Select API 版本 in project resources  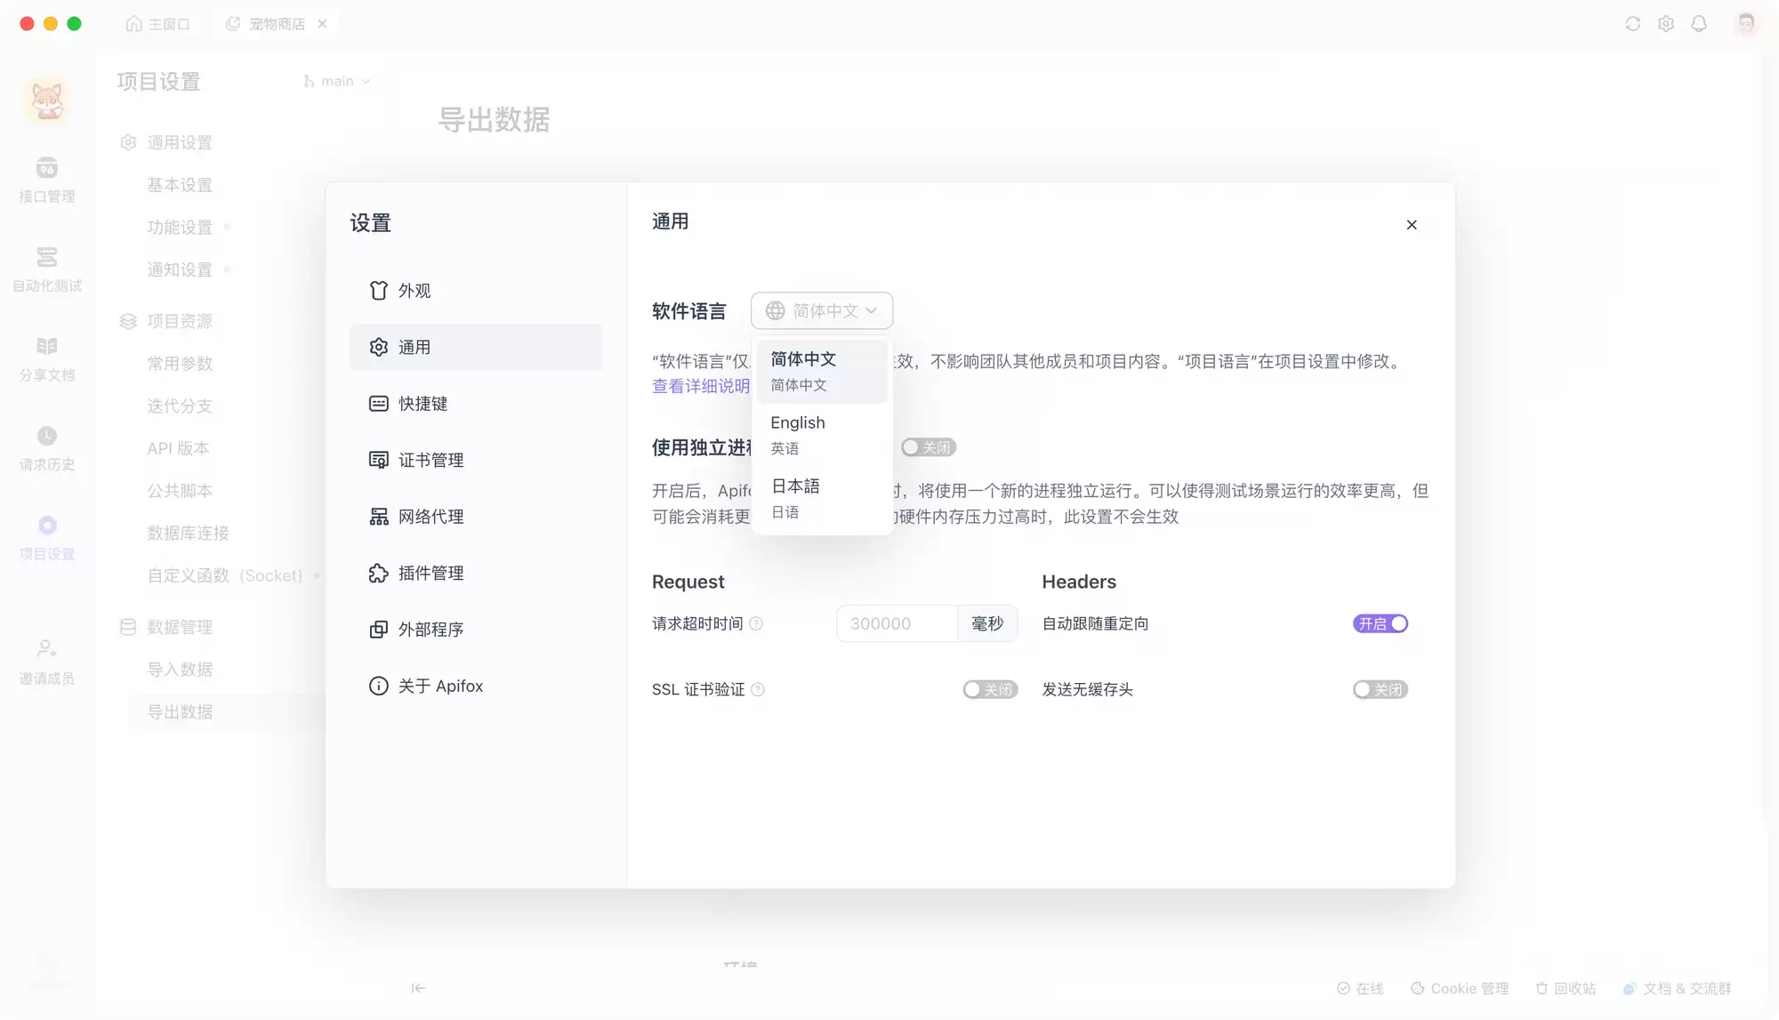178,448
